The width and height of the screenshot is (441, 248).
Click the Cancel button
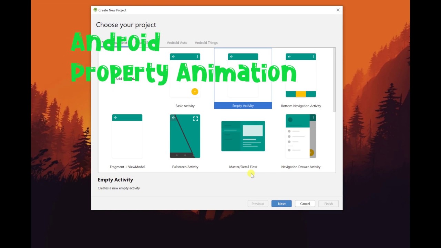[305, 204]
